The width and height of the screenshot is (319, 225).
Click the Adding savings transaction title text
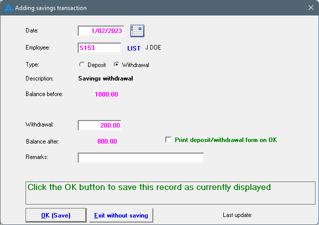coord(51,8)
